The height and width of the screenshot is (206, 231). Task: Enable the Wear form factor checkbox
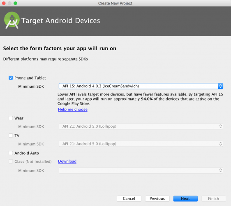(x=11, y=118)
